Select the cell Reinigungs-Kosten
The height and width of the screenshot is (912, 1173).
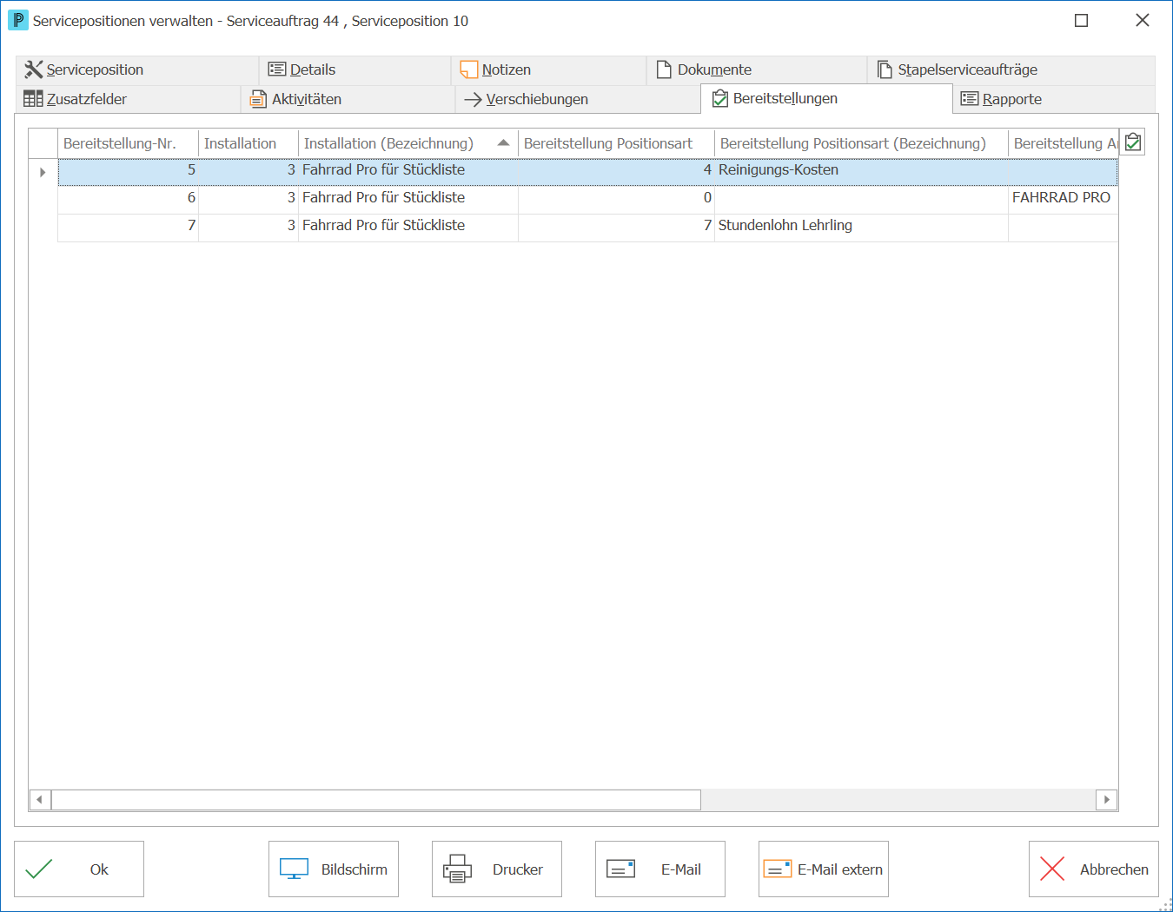tap(861, 170)
